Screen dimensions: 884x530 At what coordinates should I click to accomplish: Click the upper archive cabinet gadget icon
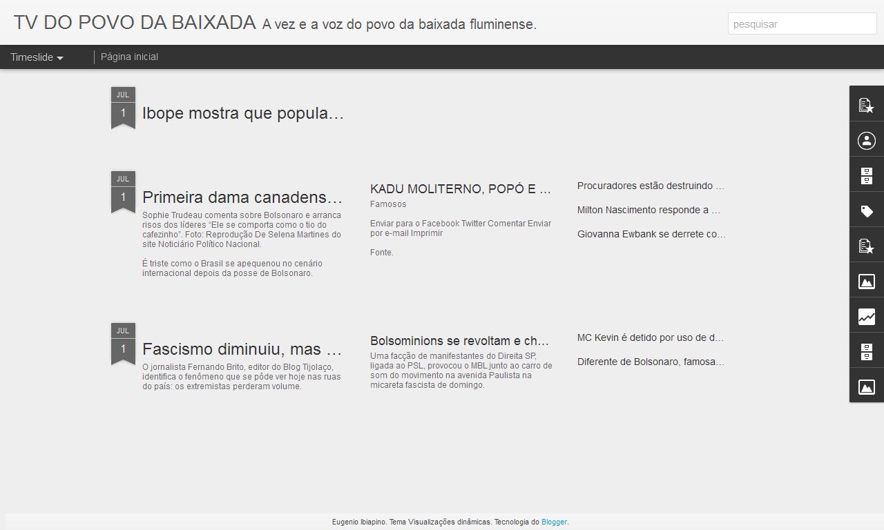point(866,176)
